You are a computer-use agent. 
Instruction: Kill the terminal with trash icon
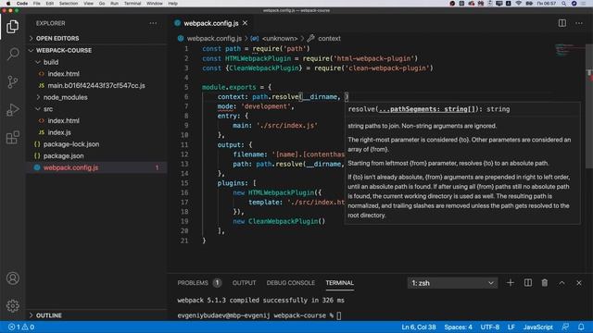(545, 282)
